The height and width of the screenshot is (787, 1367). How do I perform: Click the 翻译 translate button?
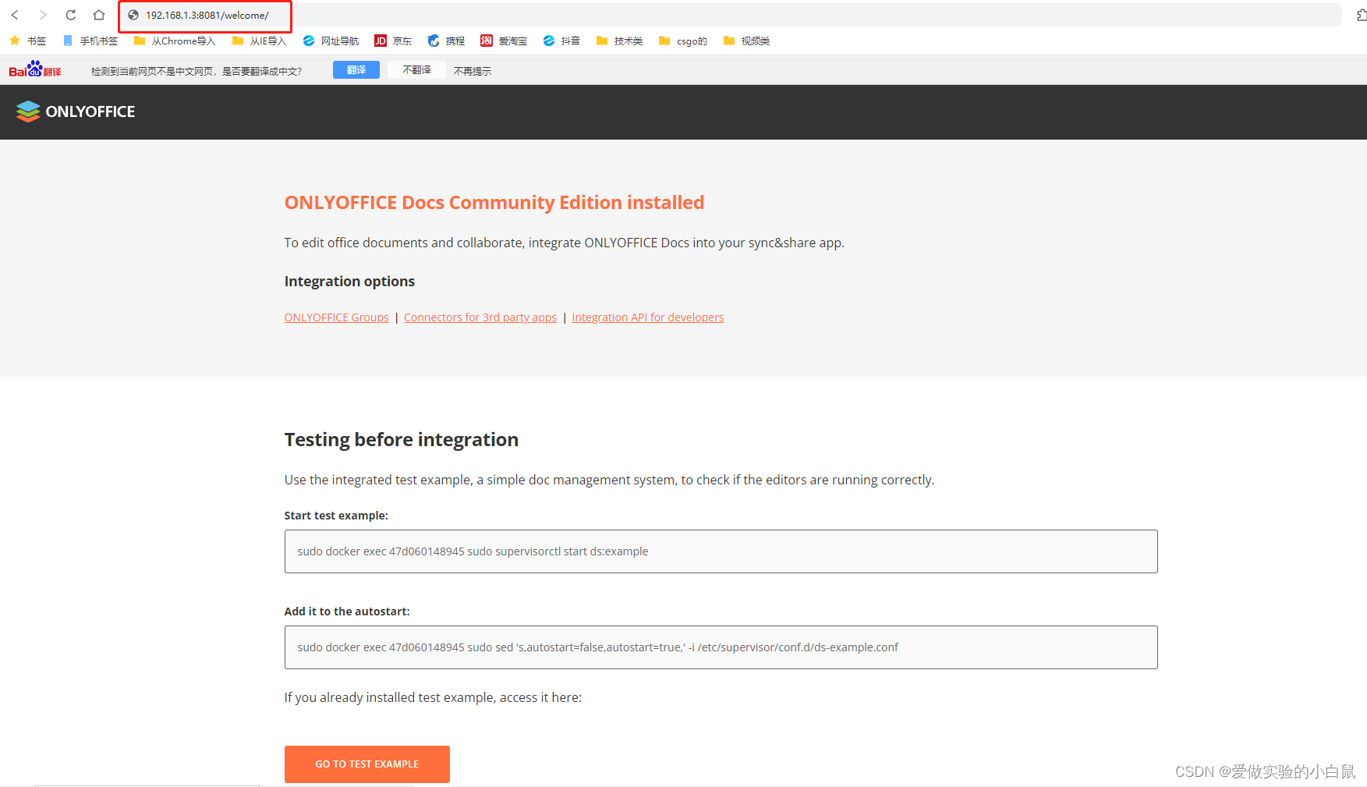coord(356,70)
